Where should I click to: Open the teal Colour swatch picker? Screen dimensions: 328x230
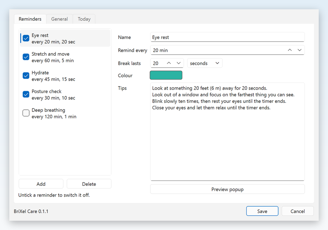tap(166, 75)
